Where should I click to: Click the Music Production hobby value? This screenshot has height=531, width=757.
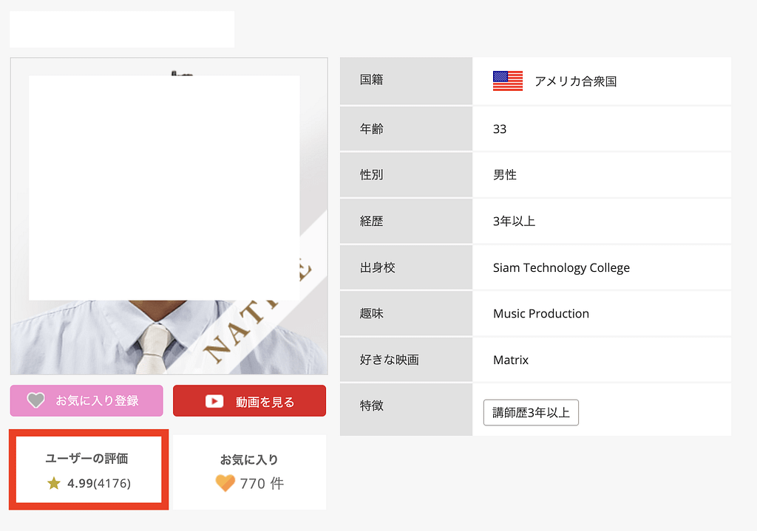pos(540,313)
